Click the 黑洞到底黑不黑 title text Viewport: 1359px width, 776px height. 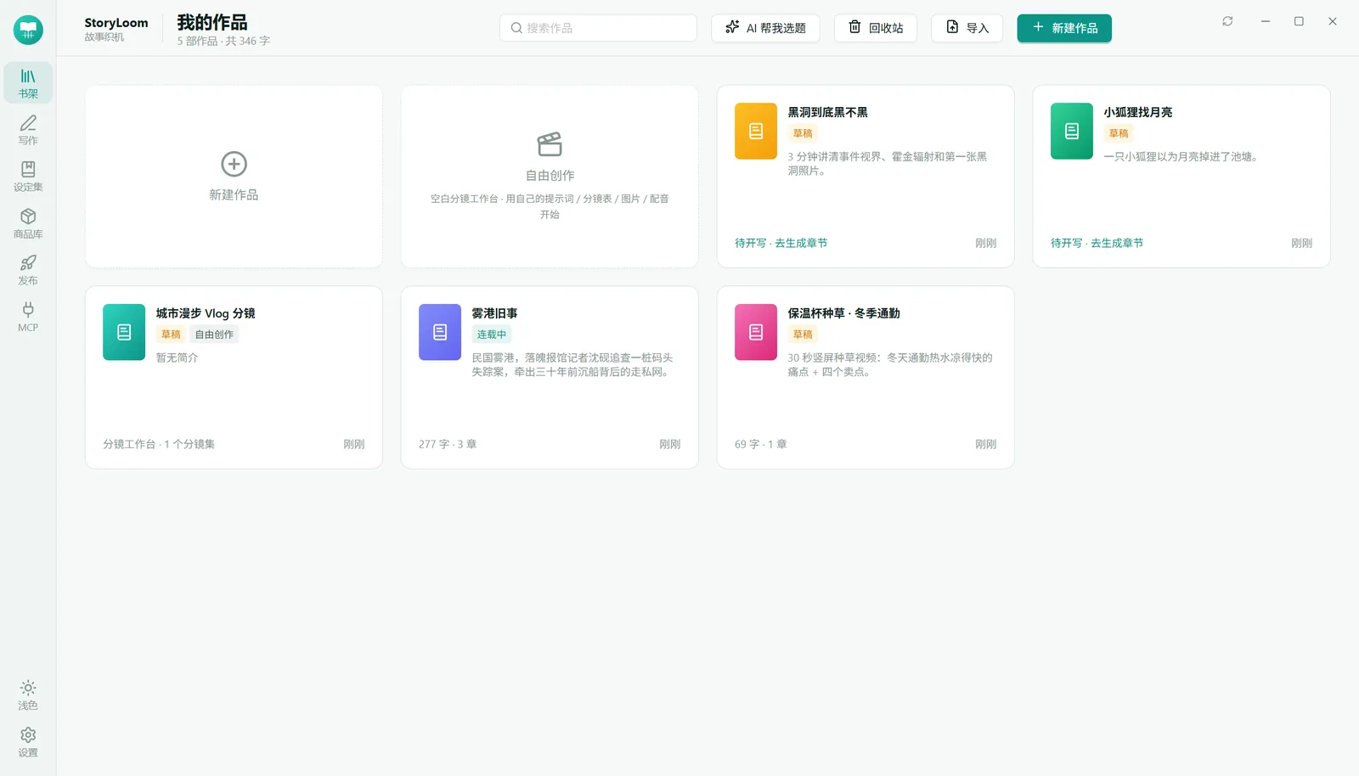828,112
